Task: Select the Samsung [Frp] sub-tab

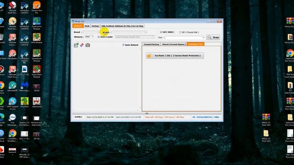Action: pos(195,44)
